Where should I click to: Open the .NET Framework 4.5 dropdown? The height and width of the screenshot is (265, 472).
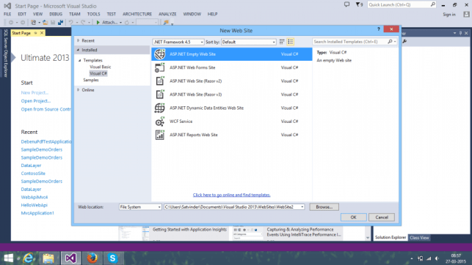click(178, 42)
